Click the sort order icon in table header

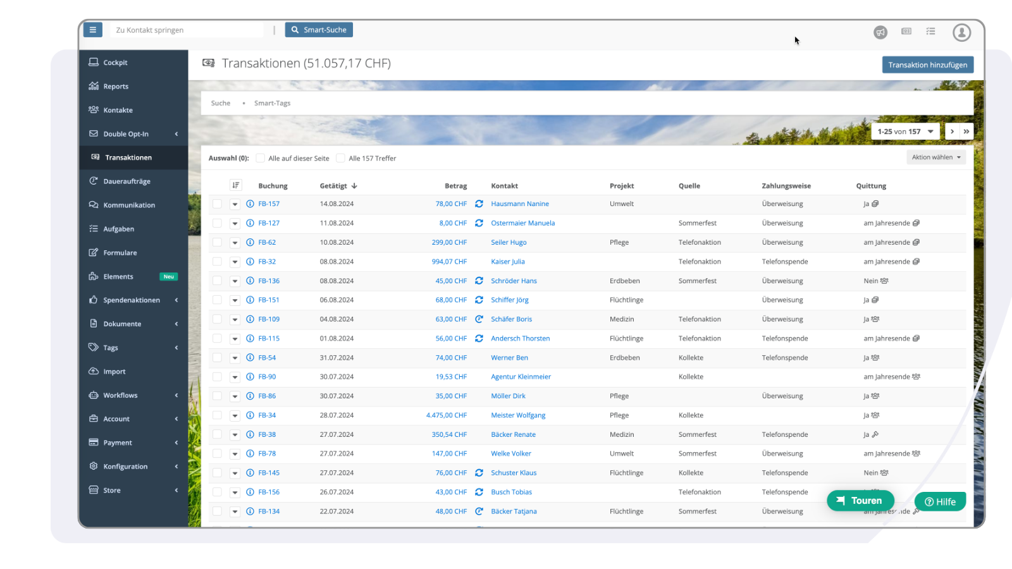coord(236,185)
